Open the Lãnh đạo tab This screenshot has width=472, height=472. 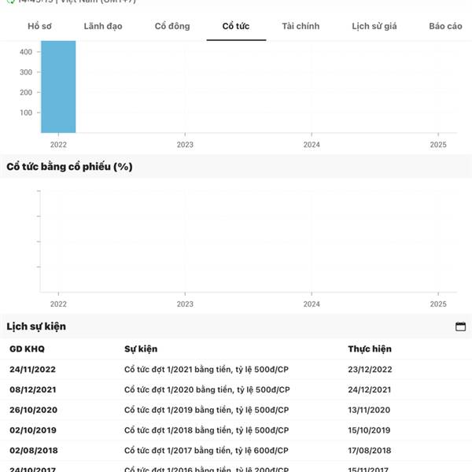coord(103,26)
